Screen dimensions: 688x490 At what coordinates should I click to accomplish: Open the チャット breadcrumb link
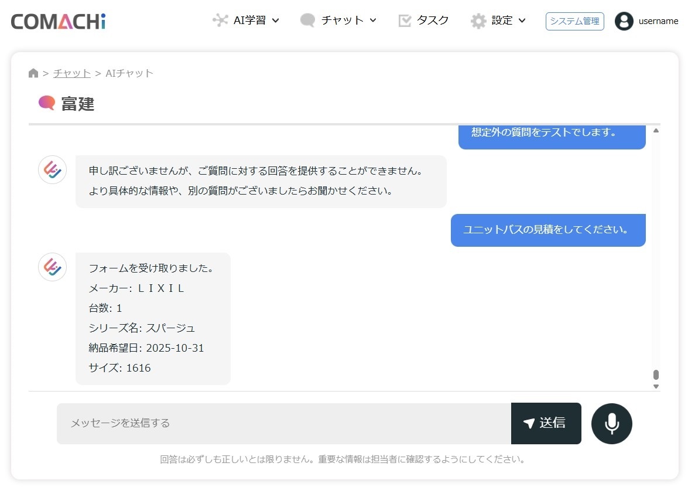(x=71, y=73)
